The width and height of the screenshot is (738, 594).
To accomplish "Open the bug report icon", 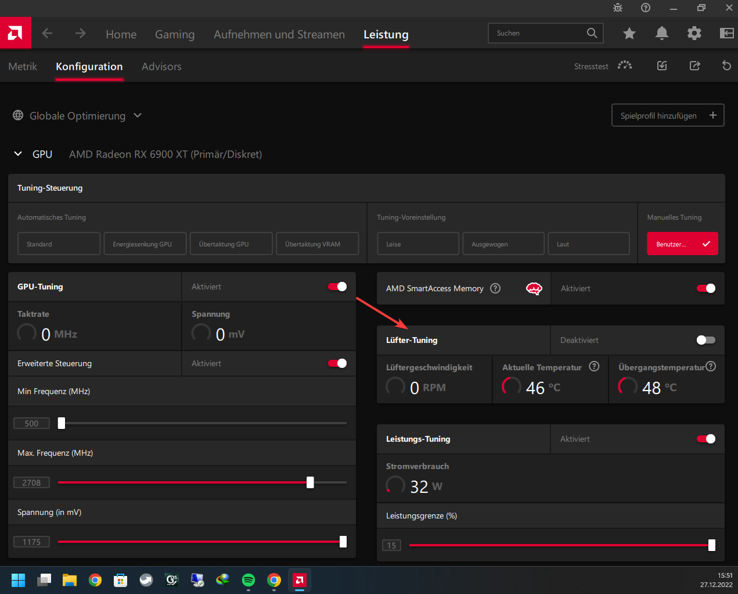I will tap(618, 8).
